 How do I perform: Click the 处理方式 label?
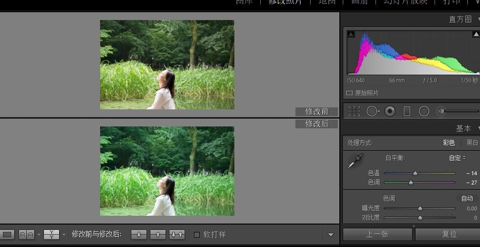click(x=360, y=143)
